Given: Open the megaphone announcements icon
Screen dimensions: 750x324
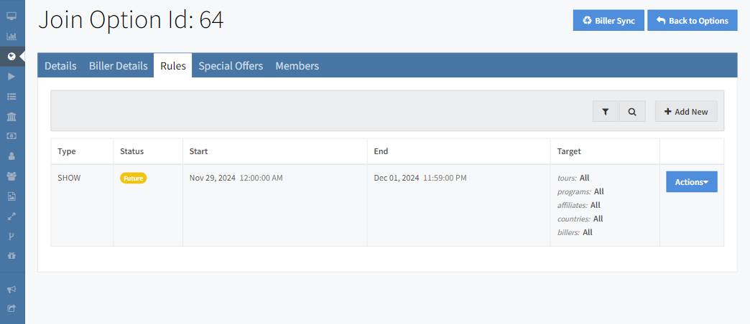Looking at the screenshot, I should click(x=11, y=289).
